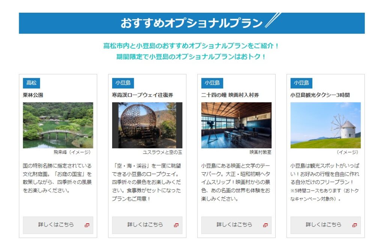Click the title 小豆島観光タクシー3時間
Image resolution: width=375 pixels, height=247 pixels.
(320, 95)
